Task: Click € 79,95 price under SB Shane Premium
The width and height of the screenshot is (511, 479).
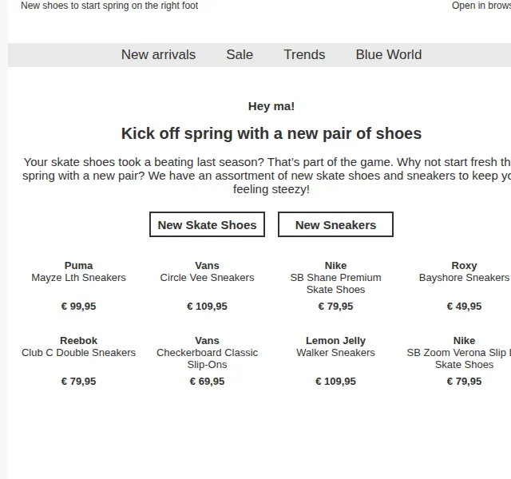Action: pos(335,307)
